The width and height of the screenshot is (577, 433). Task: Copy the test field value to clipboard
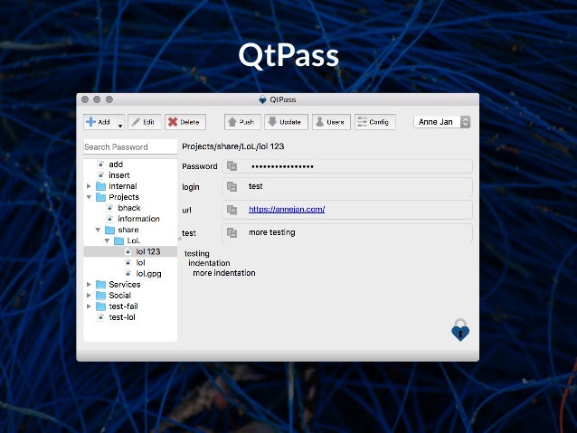pyautogui.click(x=232, y=232)
